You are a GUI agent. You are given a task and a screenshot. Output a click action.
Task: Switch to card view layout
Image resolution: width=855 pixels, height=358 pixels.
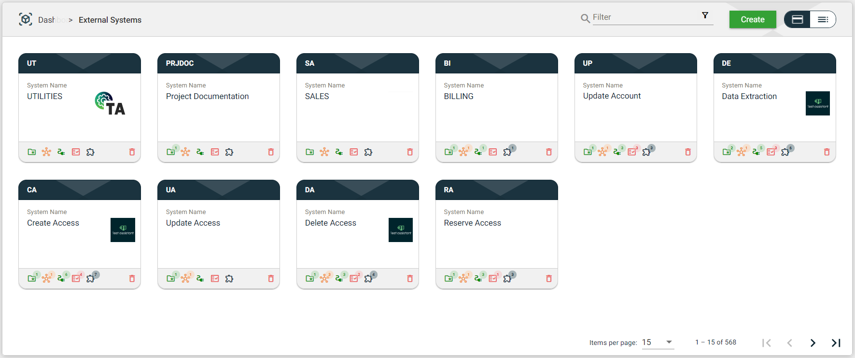pyautogui.click(x=798, y=19)
